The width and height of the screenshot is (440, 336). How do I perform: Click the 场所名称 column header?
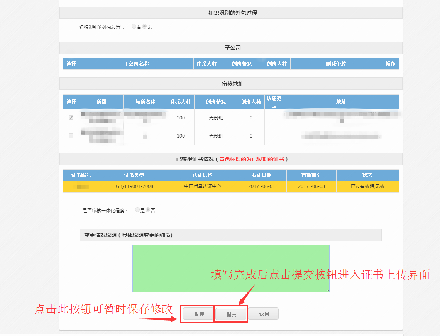145,102
